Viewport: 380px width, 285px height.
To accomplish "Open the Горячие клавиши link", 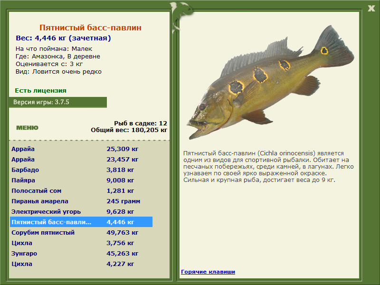I will (208, 272).
